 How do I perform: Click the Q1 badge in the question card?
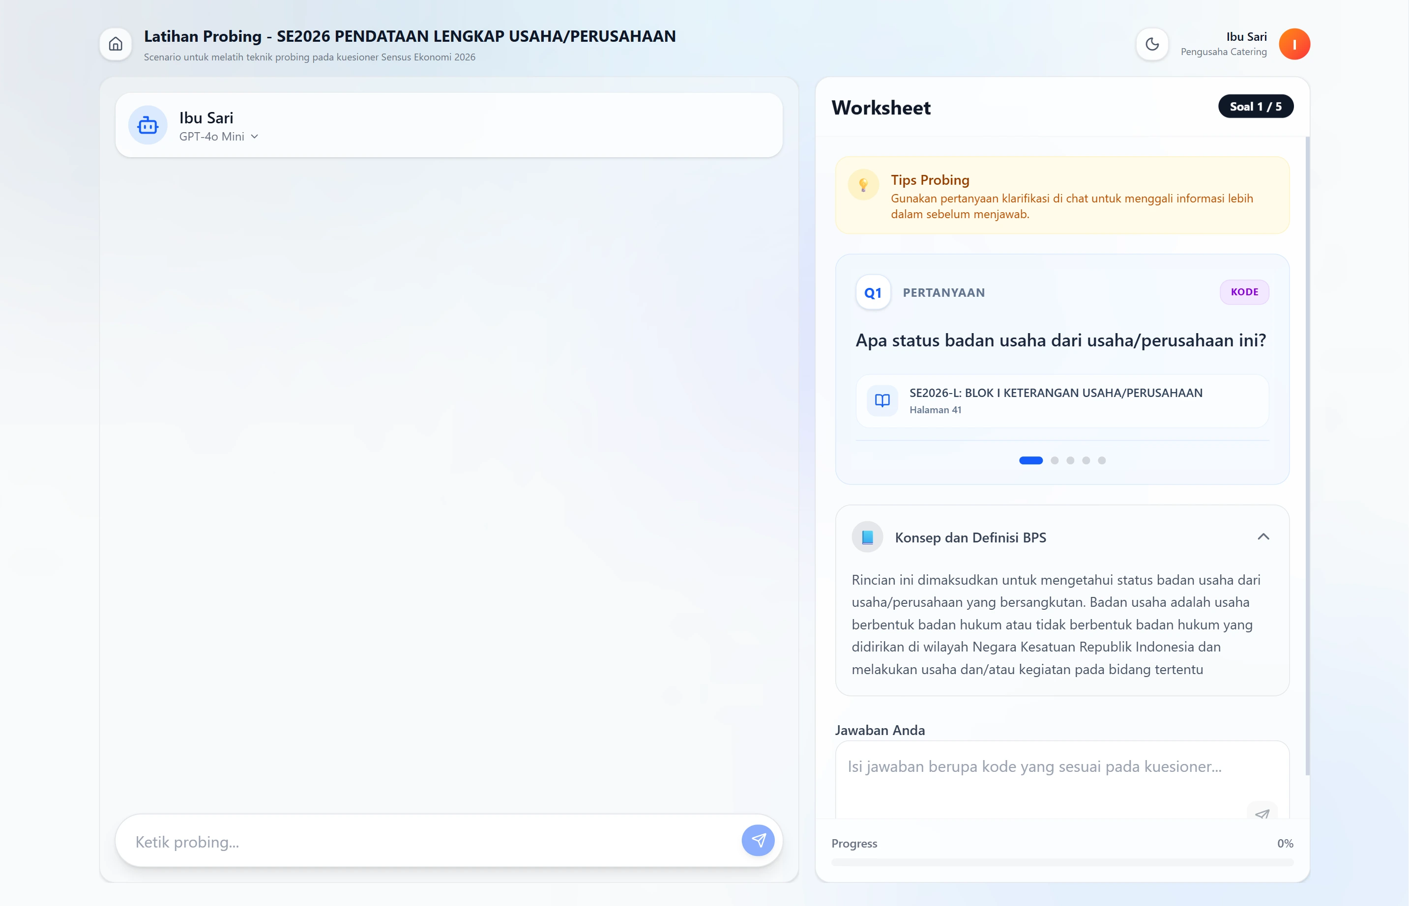(873, 292)
